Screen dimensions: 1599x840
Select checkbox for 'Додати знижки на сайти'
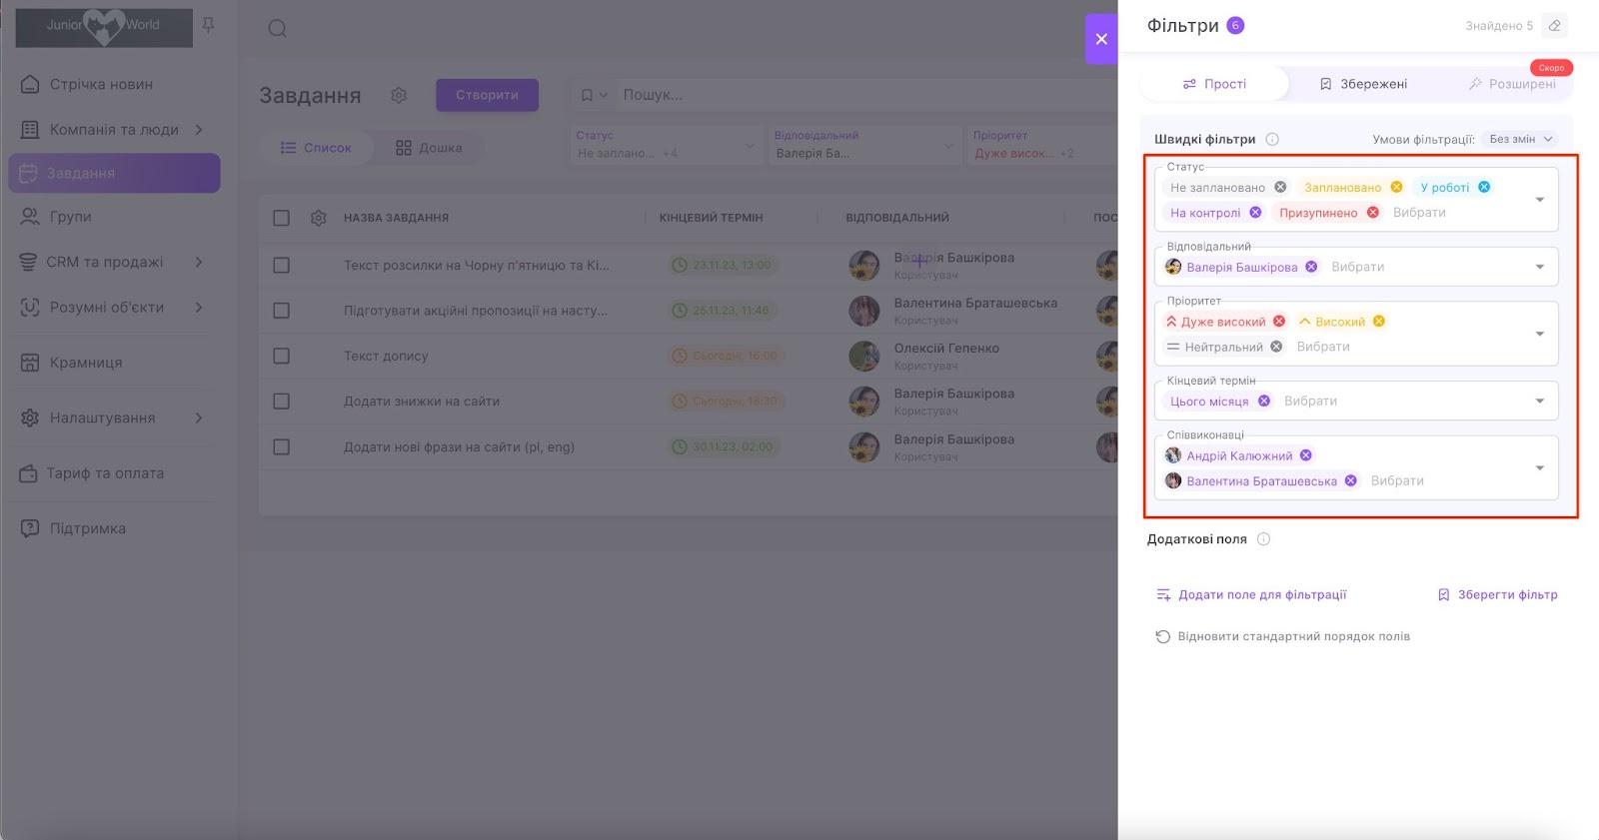click(282, 402)
